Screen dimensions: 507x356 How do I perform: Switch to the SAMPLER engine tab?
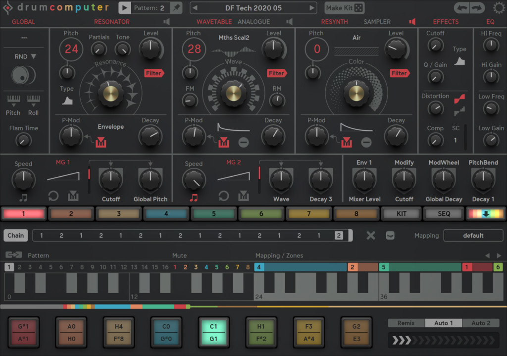click(377, 22)
